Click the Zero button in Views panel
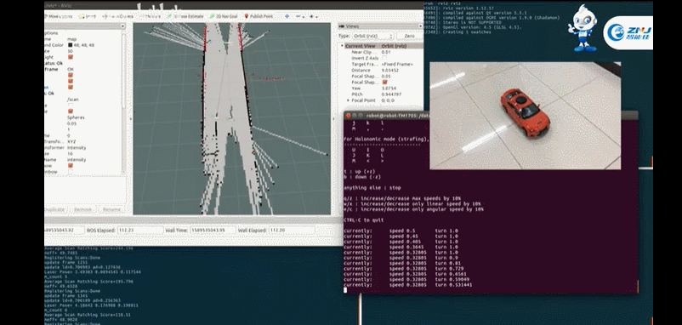Image resolution: width=682 pixels, height=325 pixels. tap(409, 36)
